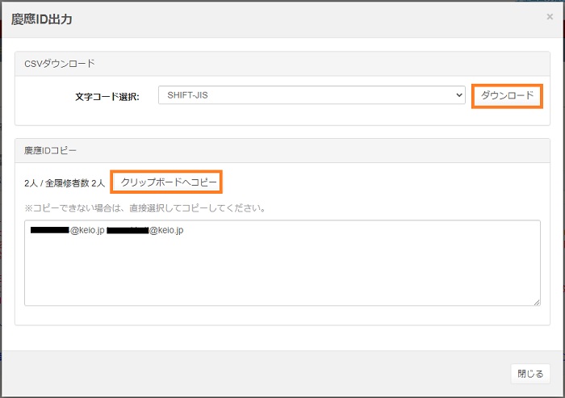The height and width of the screenshot is (398, 565).
Task: Grab the textarea resize handle corner
Action: 536,302
